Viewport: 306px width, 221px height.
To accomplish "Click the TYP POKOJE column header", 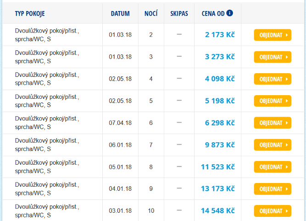I will coord(30,14).
